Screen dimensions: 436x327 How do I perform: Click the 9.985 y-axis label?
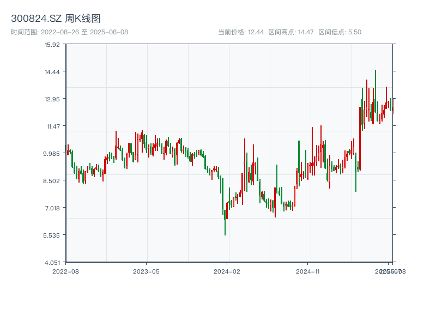click(51, 154)
